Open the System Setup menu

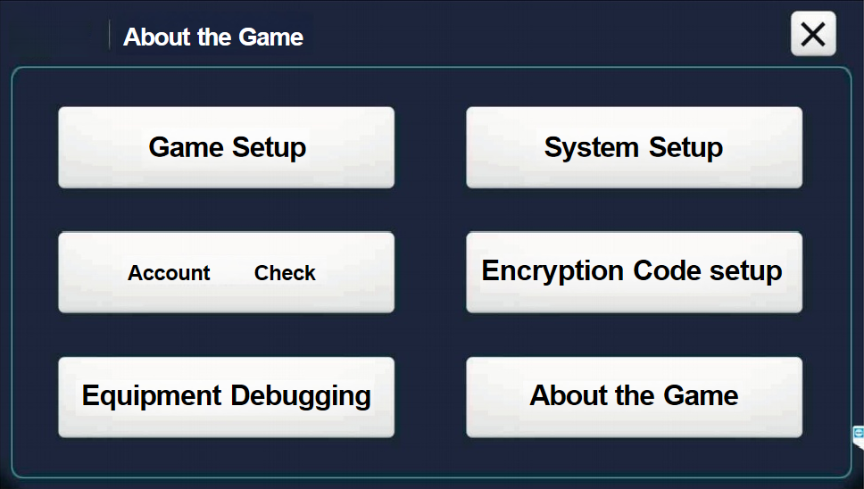pos(635,147)
